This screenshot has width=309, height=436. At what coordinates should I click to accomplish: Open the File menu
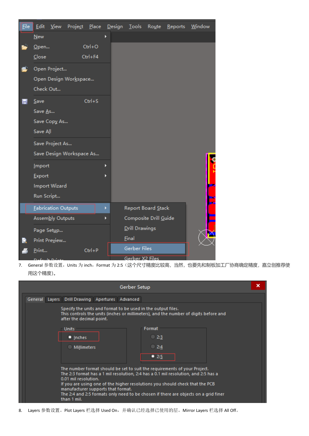[26, 27]
